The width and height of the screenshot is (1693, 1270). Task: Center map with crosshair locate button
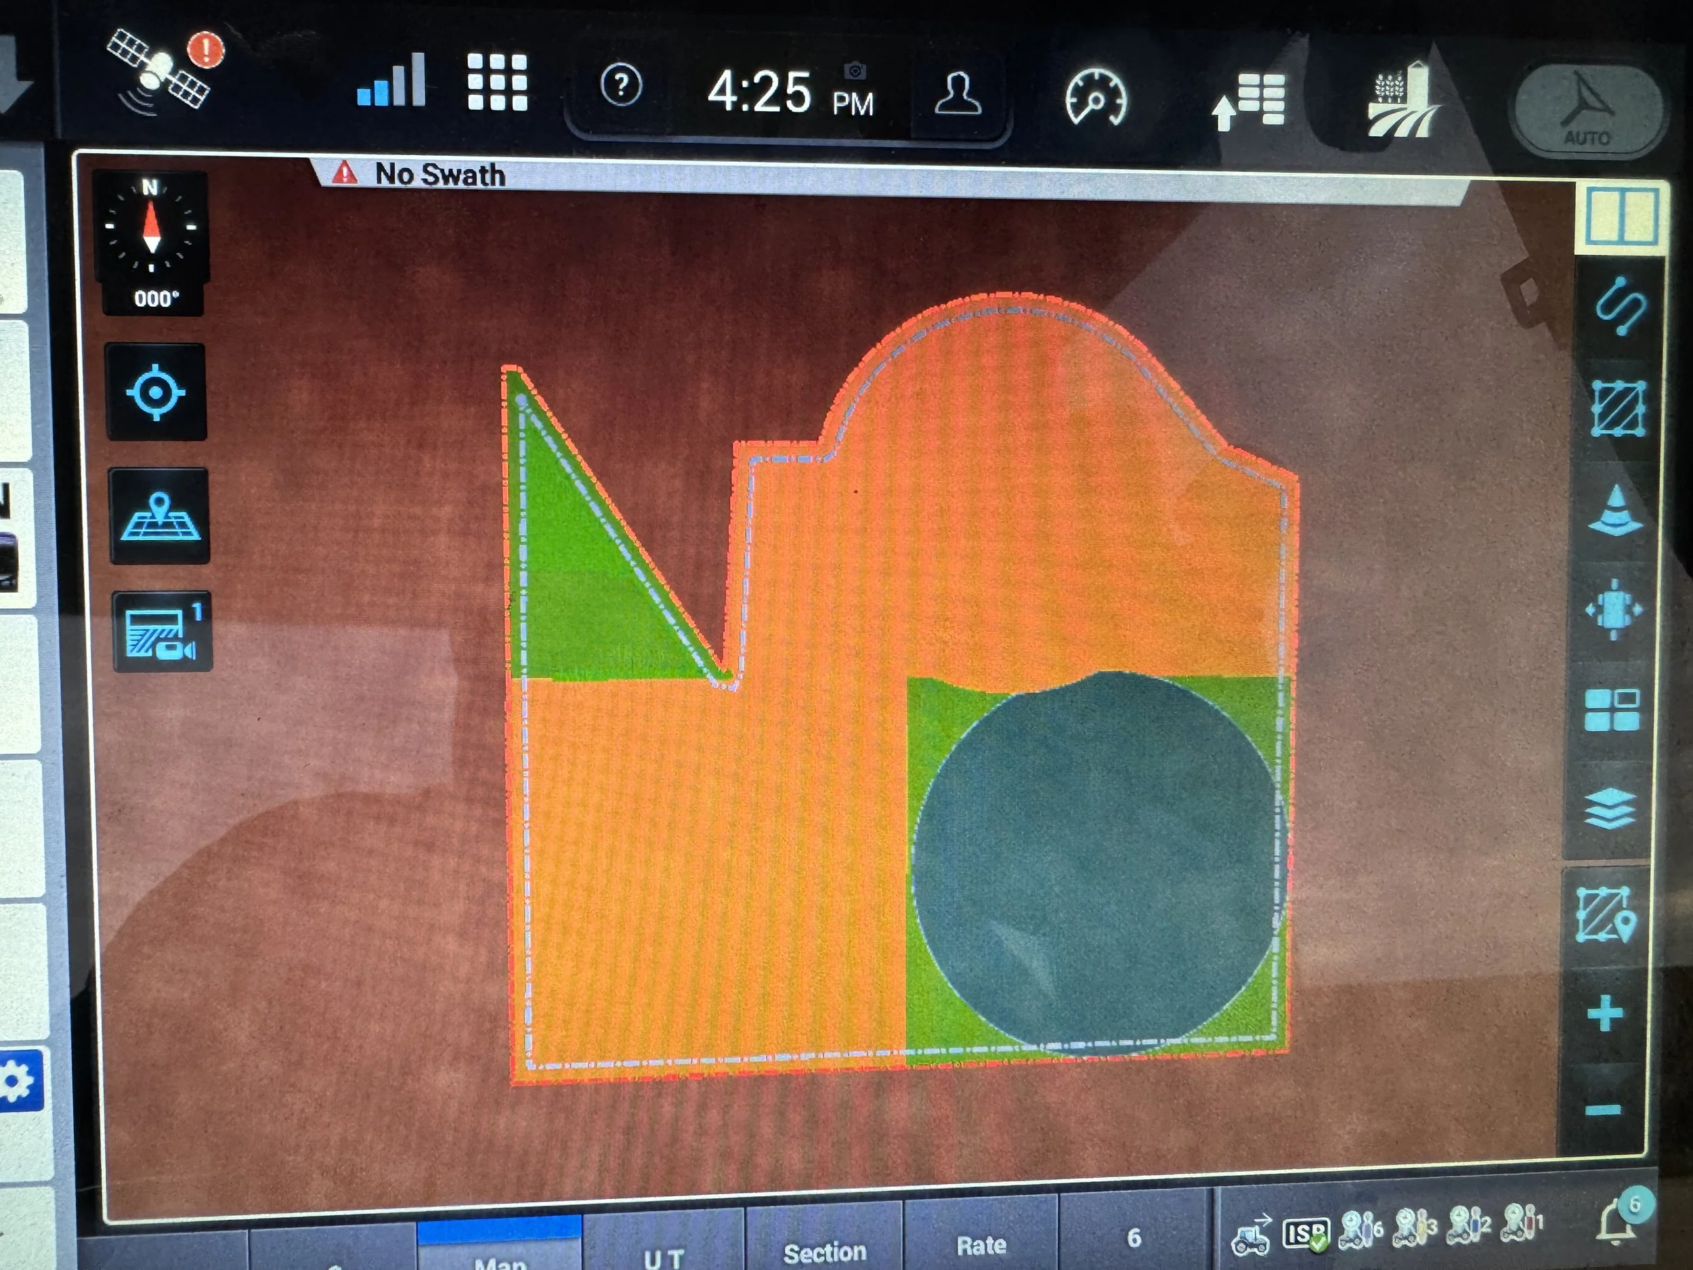coord(156,393)
